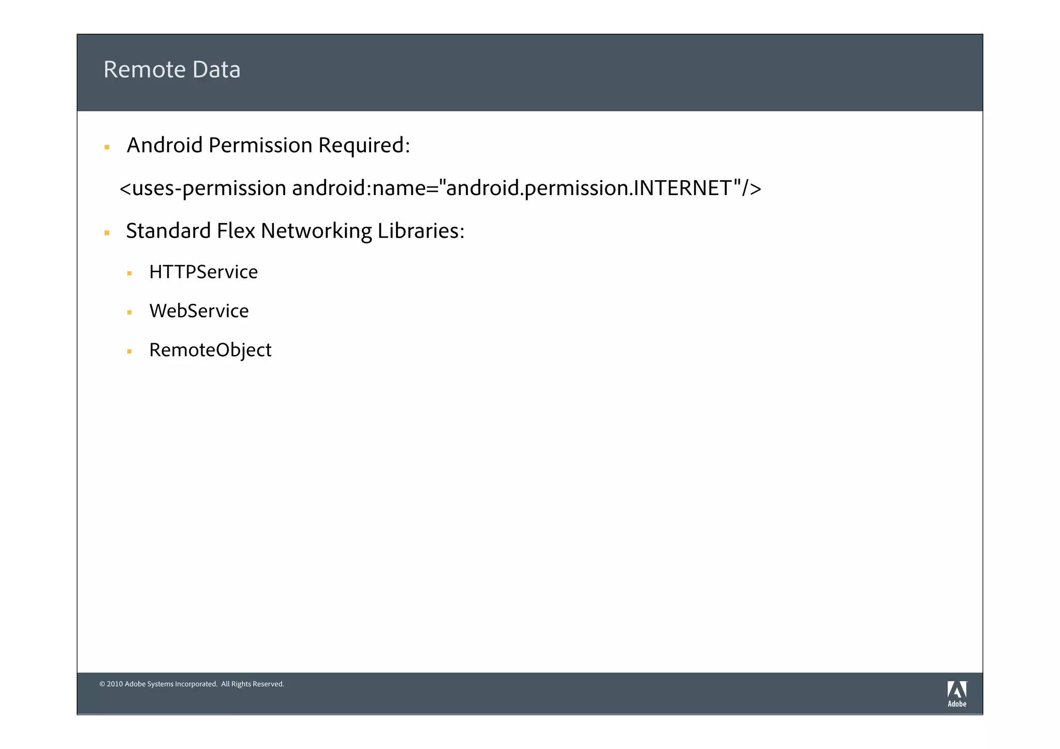Click the small bullet before RemoteObject
1060x749 pixels.
pyautogui.click(x=129, y=351)
